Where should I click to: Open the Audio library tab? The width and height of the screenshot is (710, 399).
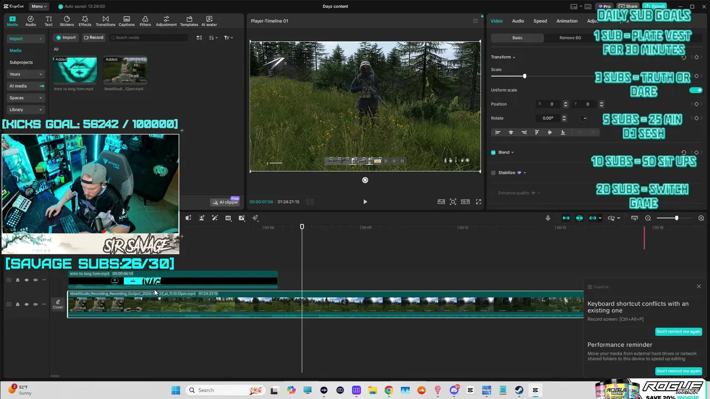[31, 21]
